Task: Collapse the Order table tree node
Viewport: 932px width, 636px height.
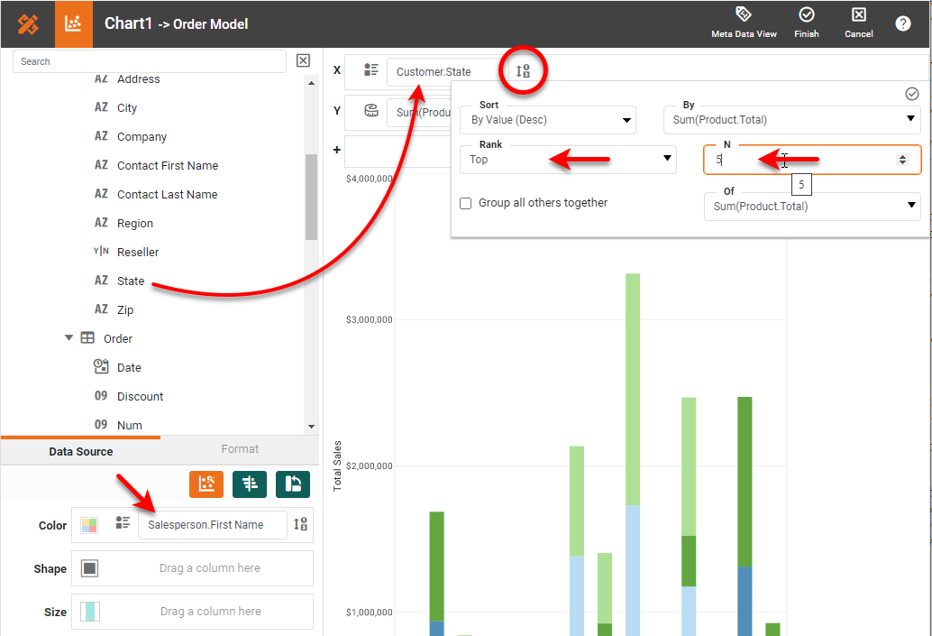Action: point(69,338)
